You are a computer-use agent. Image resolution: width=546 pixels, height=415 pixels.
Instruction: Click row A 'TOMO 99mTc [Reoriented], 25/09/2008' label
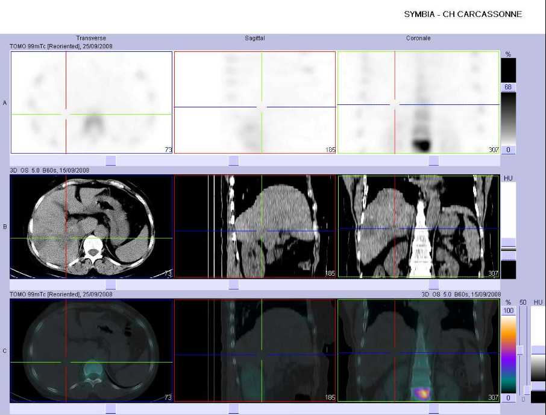click(61, 46)
